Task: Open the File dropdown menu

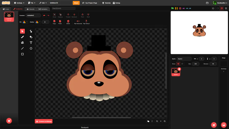Action: [32, 3]
